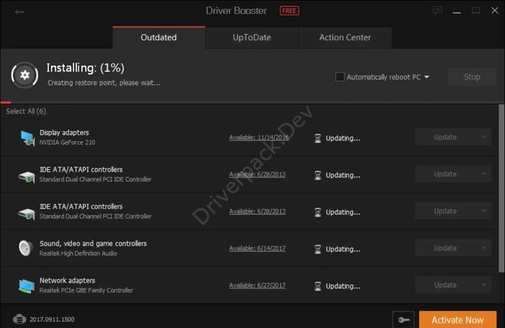
Task: Click Creating restore point status message
Action: tap(104, 83)
